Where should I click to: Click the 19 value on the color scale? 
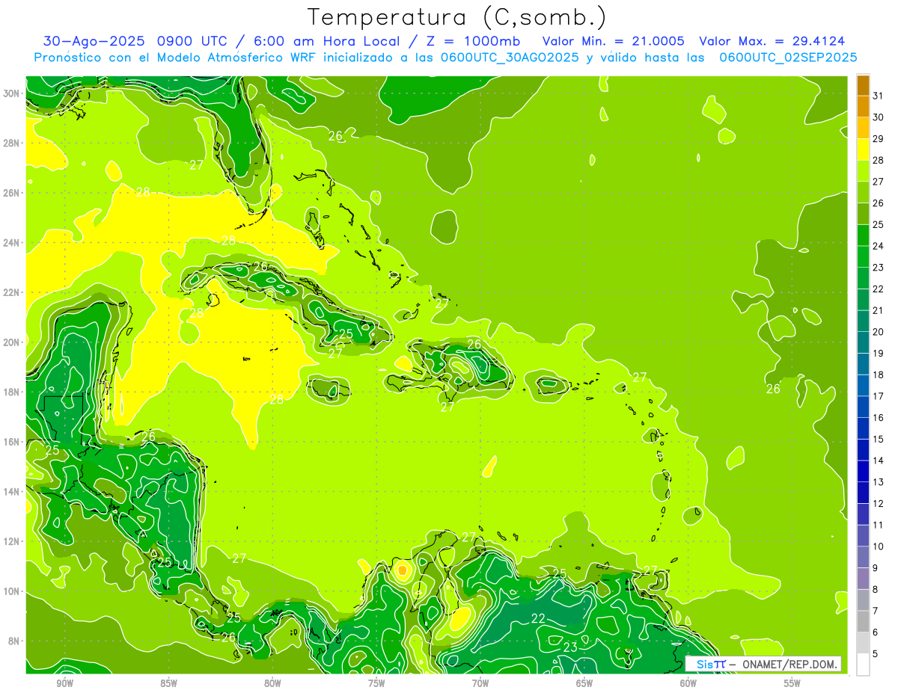(879, 353)
